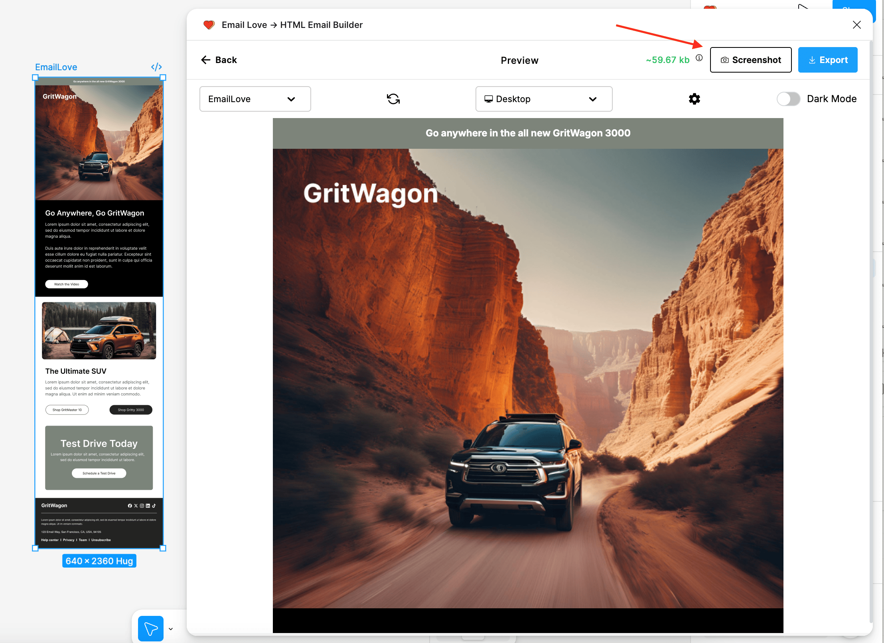This screenshot has width=884, height=643.
Task: Open the Desktop device dropdown
Action: (544, 99)
